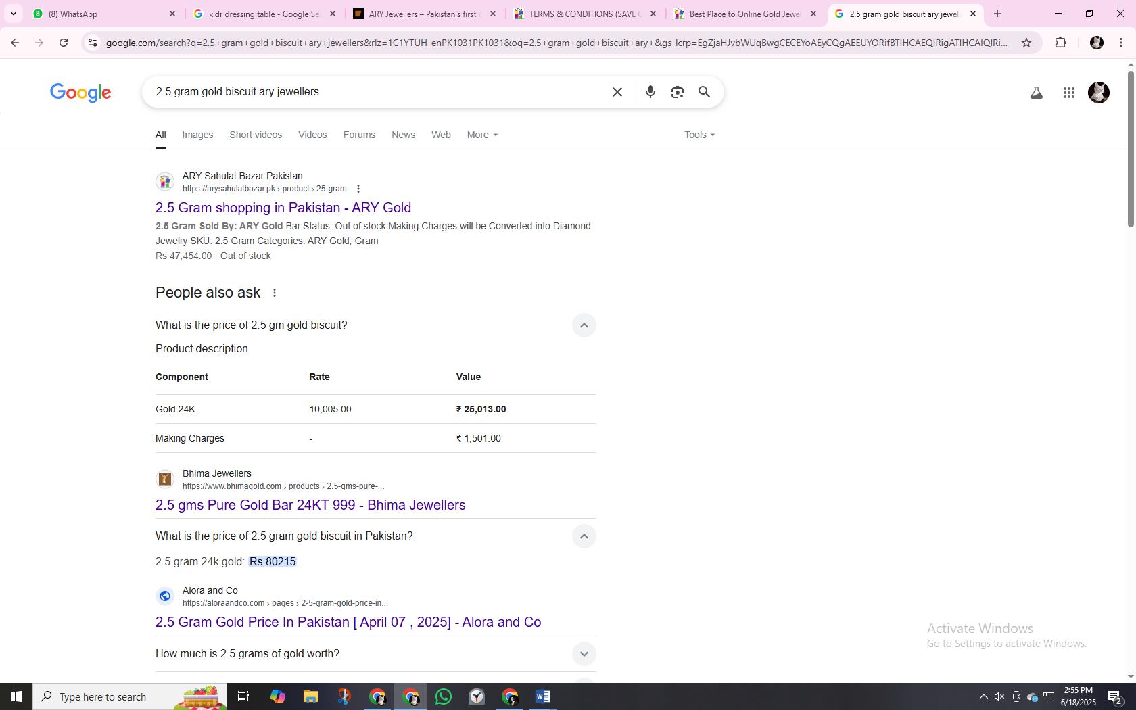Click the arysahulatbazar.pk URL breadcrumb

tap(264, 189)
